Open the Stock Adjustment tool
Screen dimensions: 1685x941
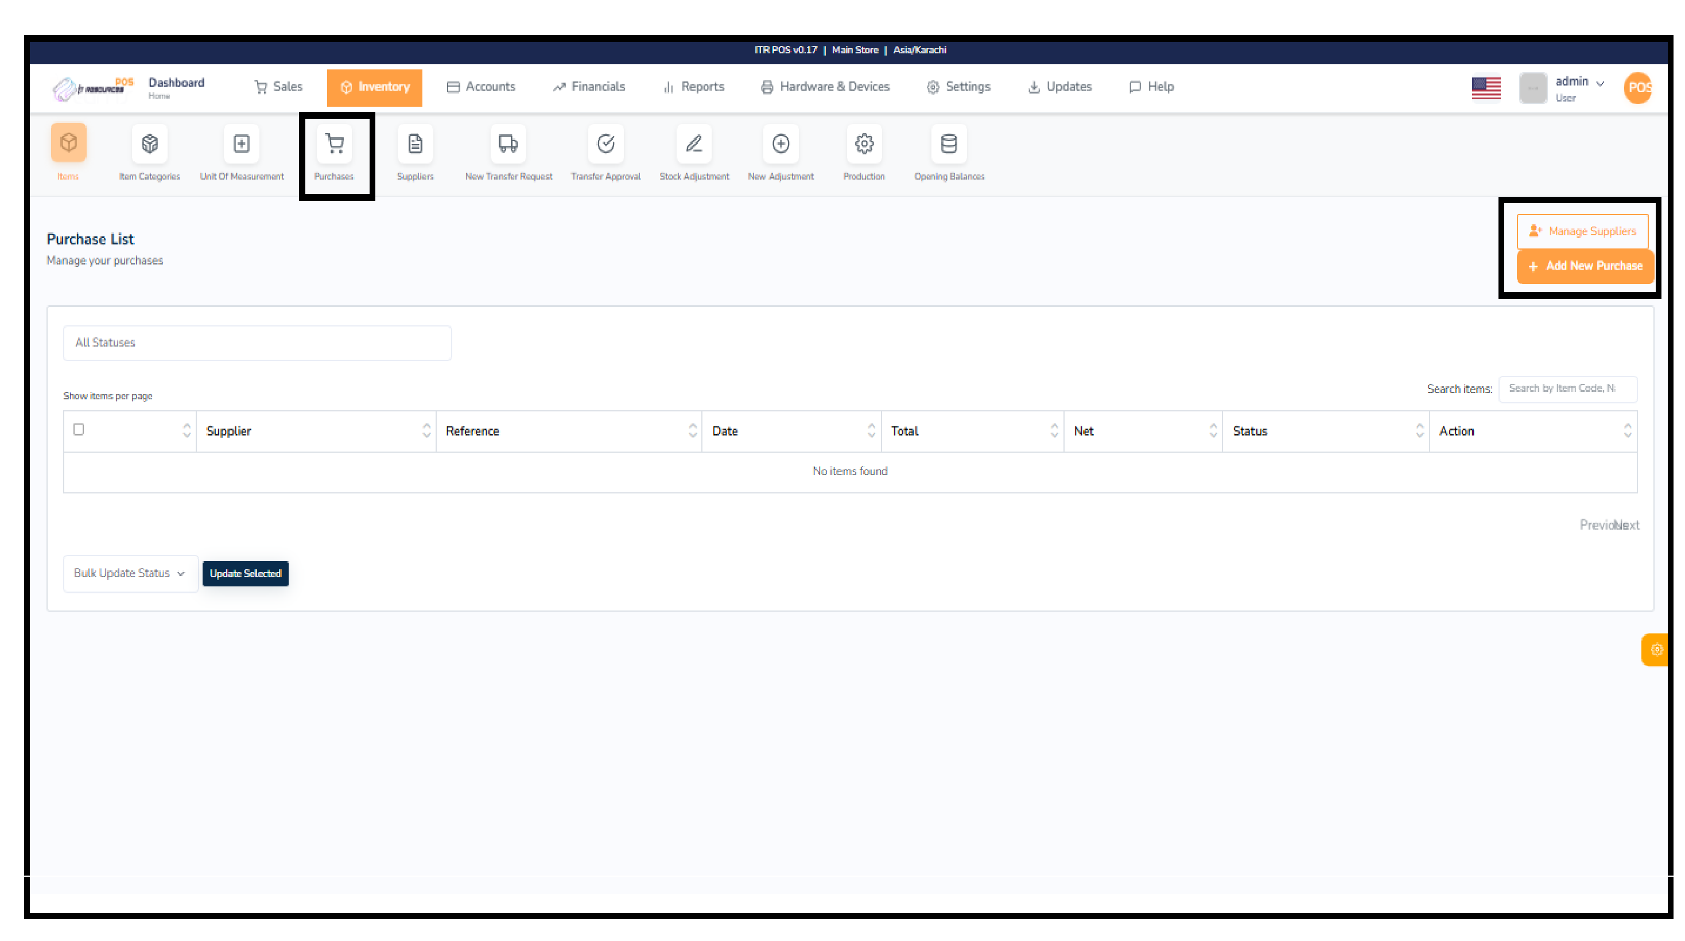(x=693, y=151)
